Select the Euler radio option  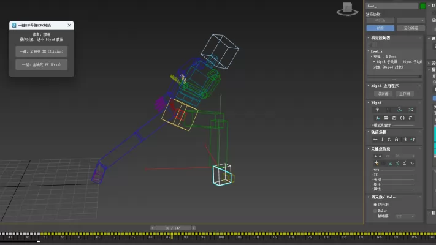tap(375, 210)
